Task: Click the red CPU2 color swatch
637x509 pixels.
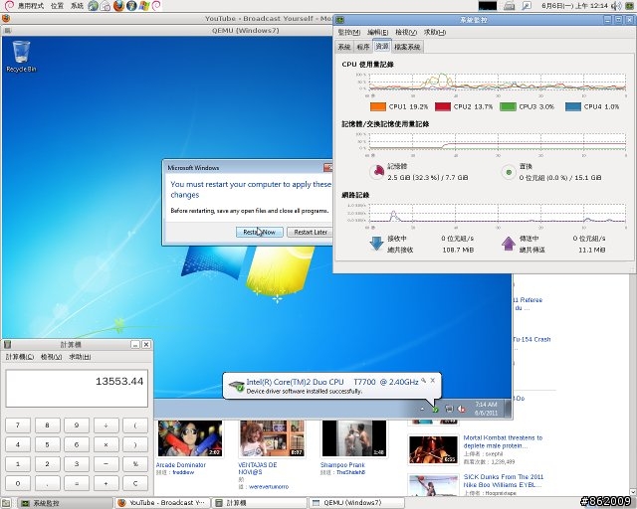Action: tap(442, 106)
